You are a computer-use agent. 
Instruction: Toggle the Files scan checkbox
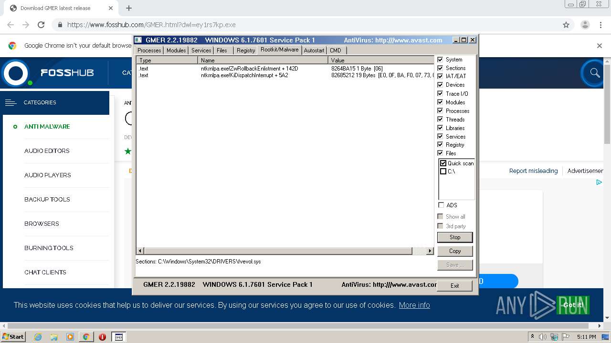pos(440,153)
